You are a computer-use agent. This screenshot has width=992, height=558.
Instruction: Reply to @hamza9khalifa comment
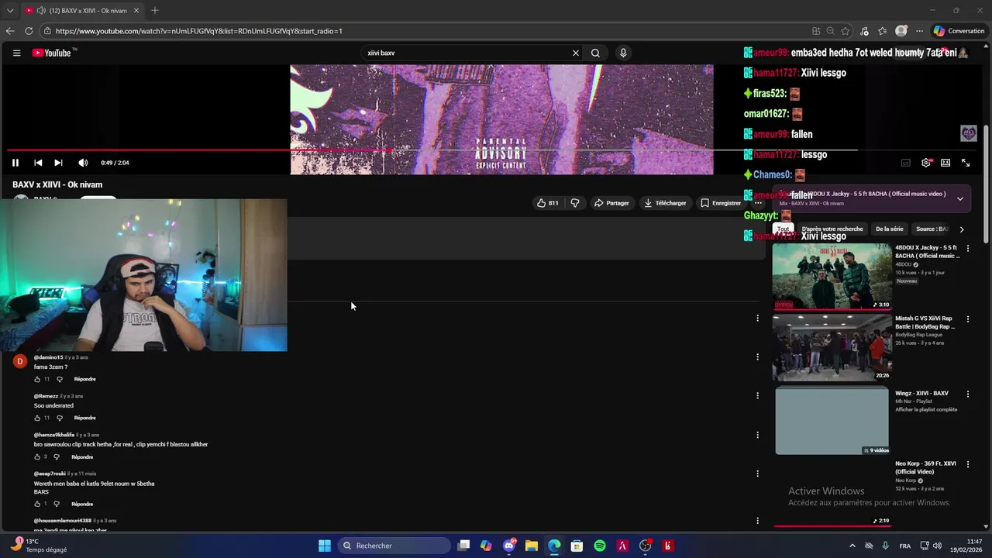coord(82,457)
